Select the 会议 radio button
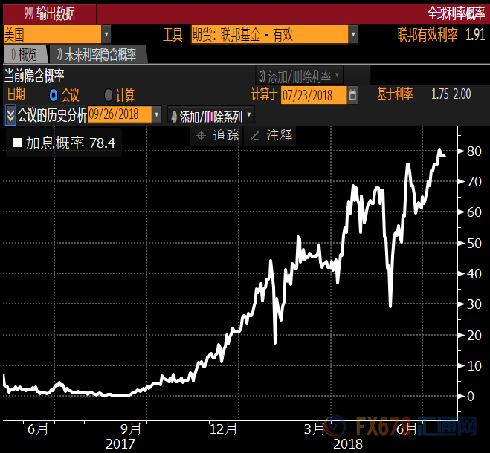 pyautogui.click(x=54, y=95)
